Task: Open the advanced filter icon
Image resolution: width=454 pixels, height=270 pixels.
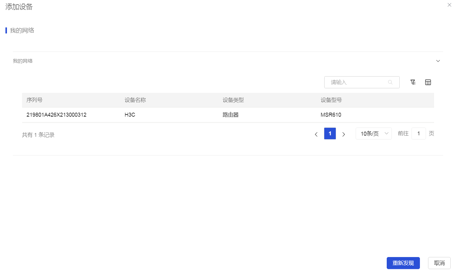Action: [413, 82]
